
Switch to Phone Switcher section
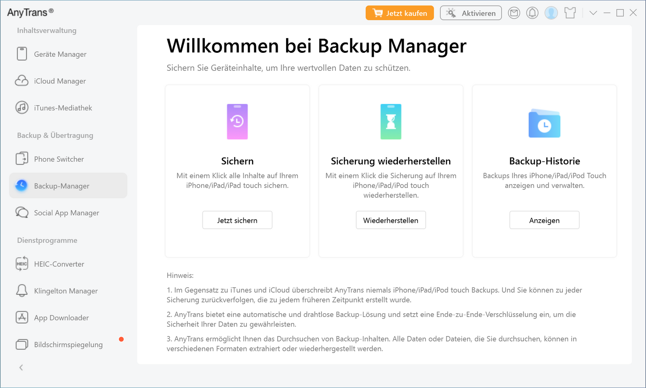(x=59, y=159)
